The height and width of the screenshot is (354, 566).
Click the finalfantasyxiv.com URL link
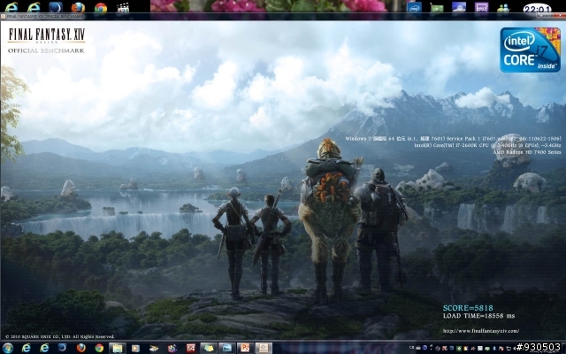(481, 330)
